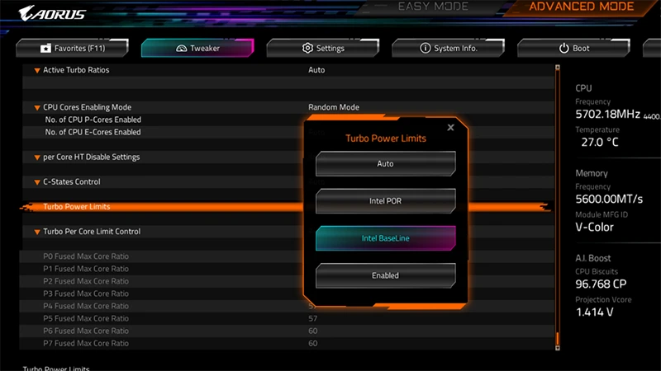Image resolution: width=661 pixels, height=371 pixels.
Task: Collapse Turbo Per Core Limit Control
Action: pos(37,232)
